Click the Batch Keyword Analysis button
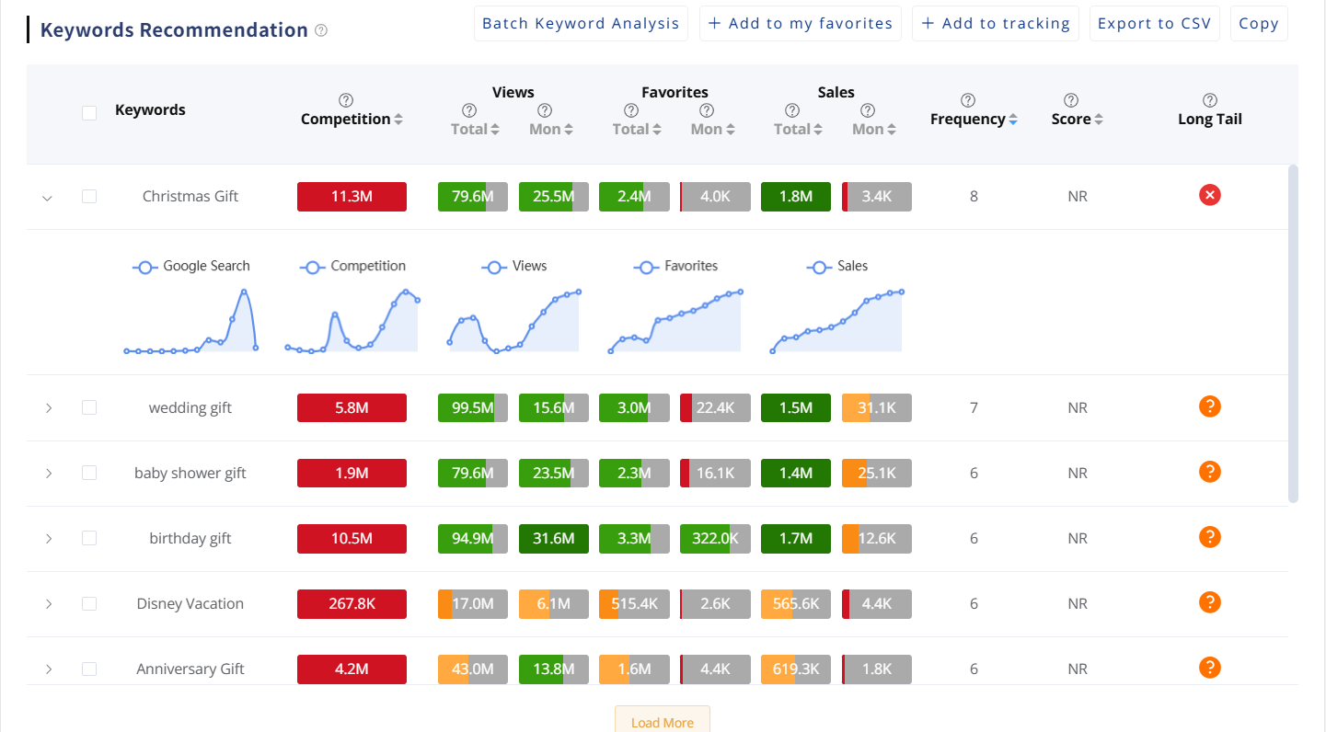1326x732 pixels. pyautogui.click(x=581, y=23)
